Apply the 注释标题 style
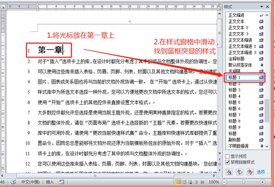The width and height of the screenshot is (275, 187). tap(245, 59)
